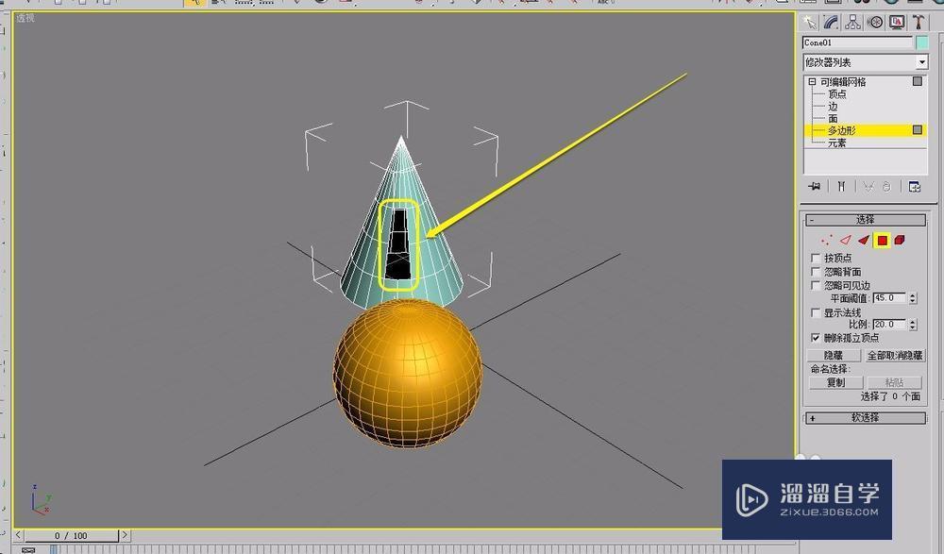Click the Cone01 name input field
This screenshot has width=944, height=554.
[854, 42]
